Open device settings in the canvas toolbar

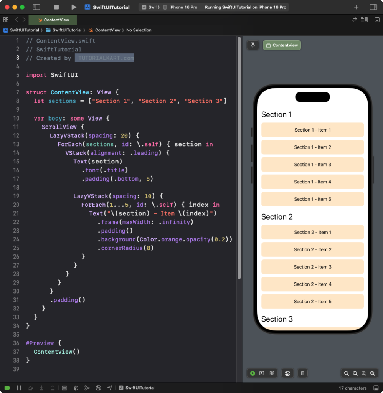click(x=287, y=373)
